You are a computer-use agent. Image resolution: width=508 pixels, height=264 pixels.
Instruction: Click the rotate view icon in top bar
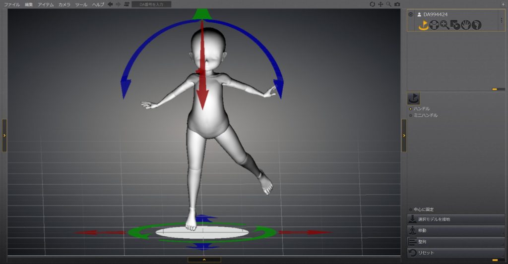coord(373,4)
